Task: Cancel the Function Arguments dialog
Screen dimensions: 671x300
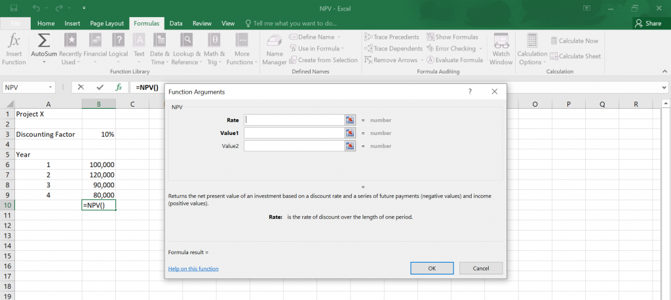Action: pyautogui.click(x=481, y=269)
